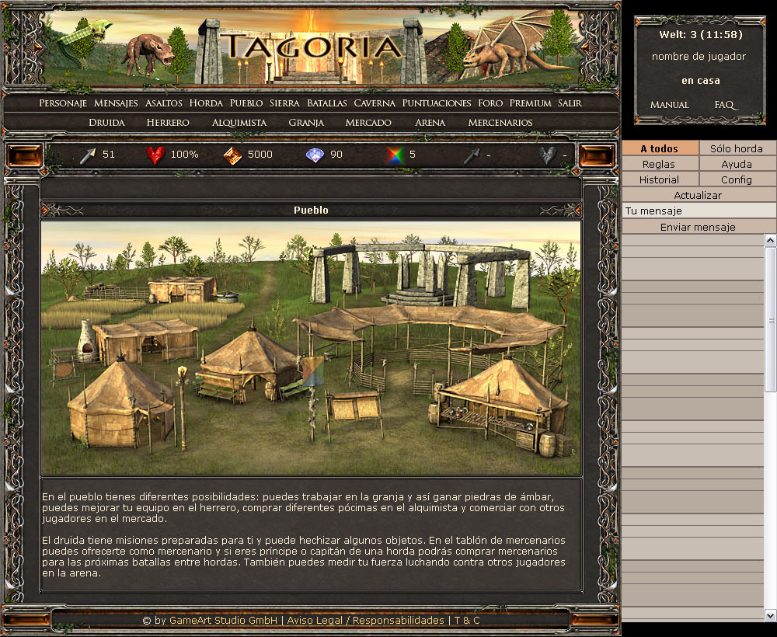
Task: Open the Personaje menu
Action: (63, 103)
